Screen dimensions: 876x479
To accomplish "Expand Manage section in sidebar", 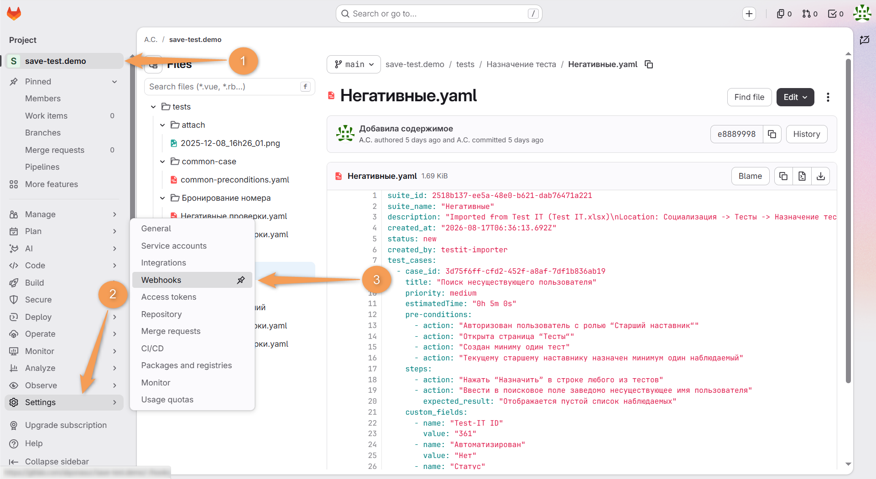I will [x=64, y=214].
